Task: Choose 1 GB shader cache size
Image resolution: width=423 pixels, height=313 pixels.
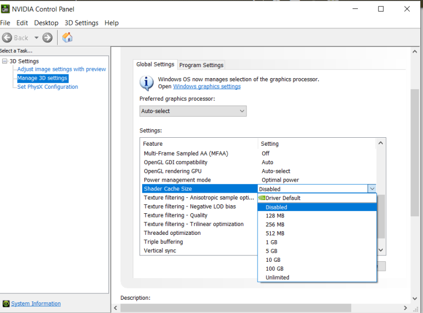Action: click(x=317, y=242)
